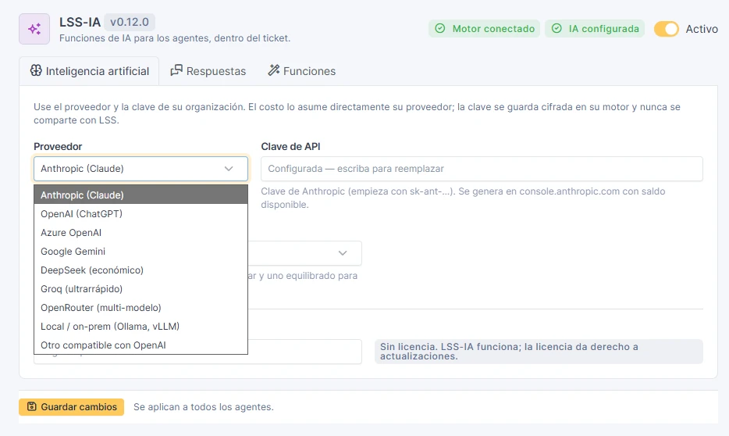The image size is (729, 436).
Task: Click the LSS-IA title heading
Action: (x=80, y=22)
